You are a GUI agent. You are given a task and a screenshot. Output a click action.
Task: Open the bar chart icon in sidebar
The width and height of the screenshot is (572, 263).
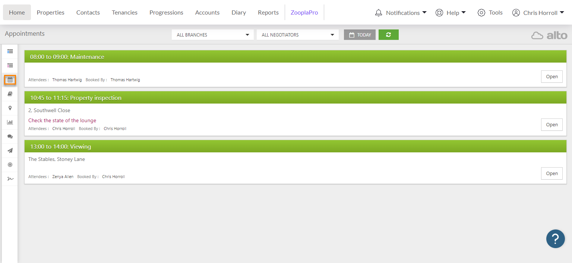coord(10,122)
